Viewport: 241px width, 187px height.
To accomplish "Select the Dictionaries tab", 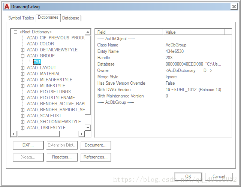I will point(48,17).
